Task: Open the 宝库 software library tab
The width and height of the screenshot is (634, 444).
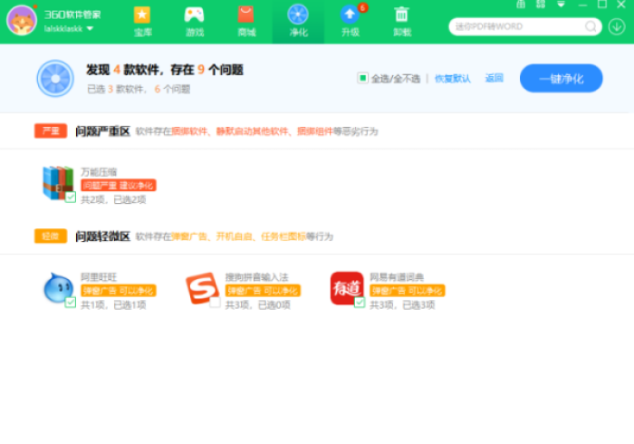Action: click(x=142, y=22)
